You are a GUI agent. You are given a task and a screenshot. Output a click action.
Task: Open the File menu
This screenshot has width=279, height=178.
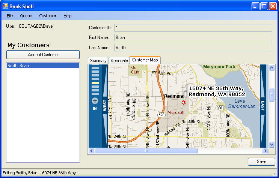click(x=10, y=16)
